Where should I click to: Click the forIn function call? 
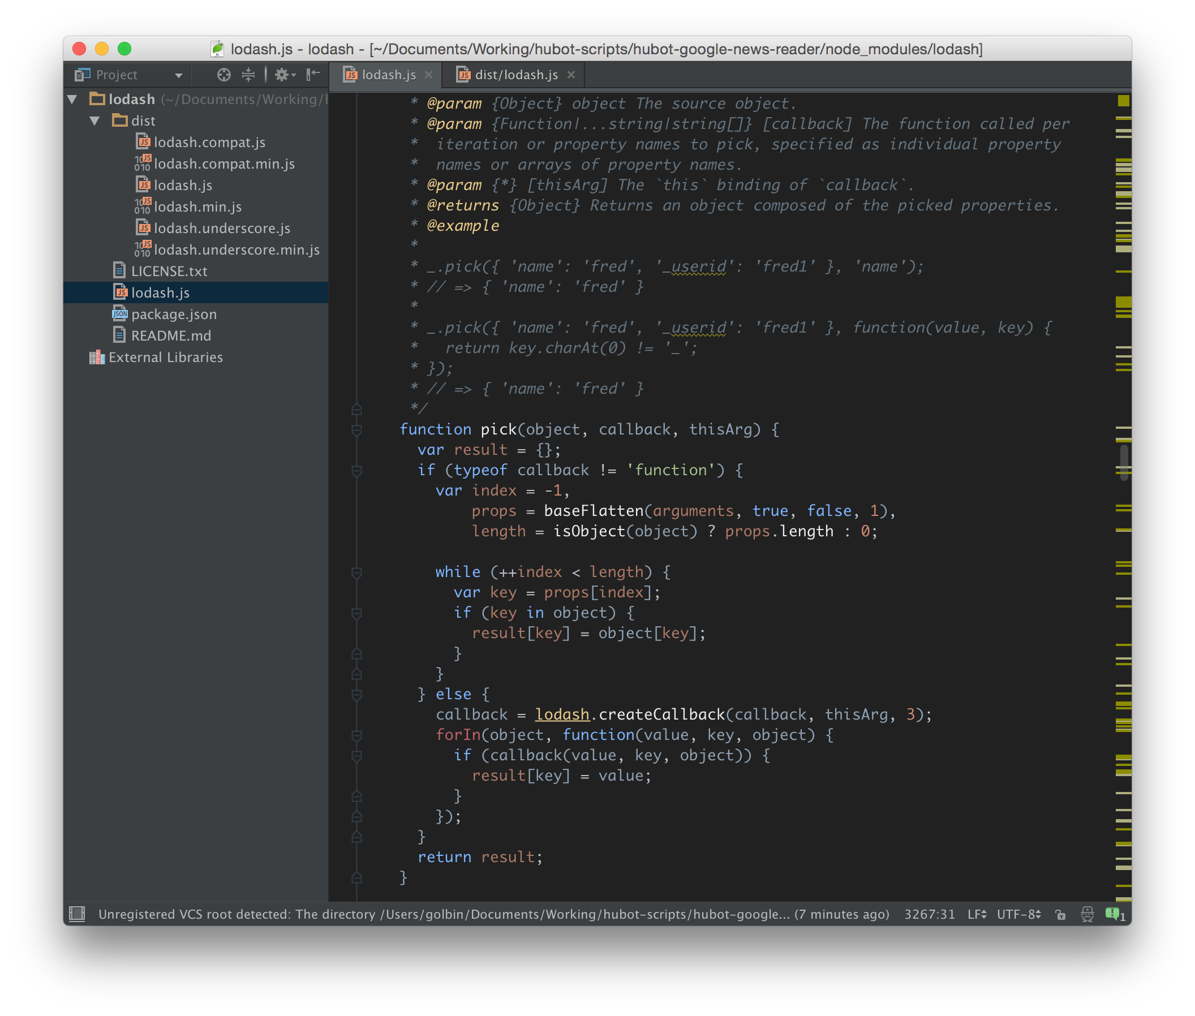pyautogui.click(x=458, y=735)
